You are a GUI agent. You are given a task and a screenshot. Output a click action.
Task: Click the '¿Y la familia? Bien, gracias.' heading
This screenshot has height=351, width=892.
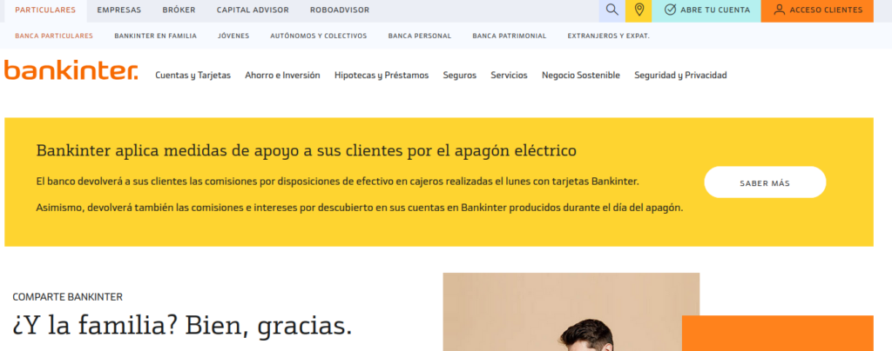(182, 325)
